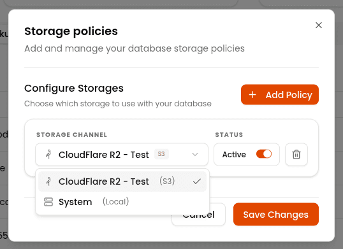Click the Configure Storages heading
Screen dimensions: 343x249
[74, 89]
